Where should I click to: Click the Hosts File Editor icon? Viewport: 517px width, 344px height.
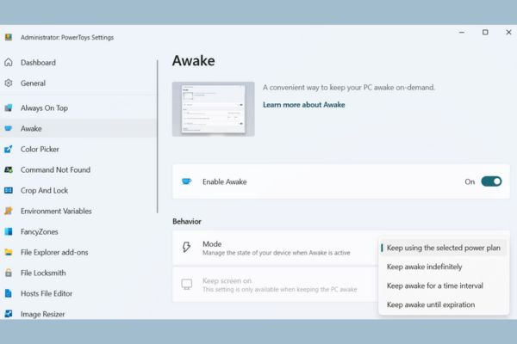pos(9,293)
